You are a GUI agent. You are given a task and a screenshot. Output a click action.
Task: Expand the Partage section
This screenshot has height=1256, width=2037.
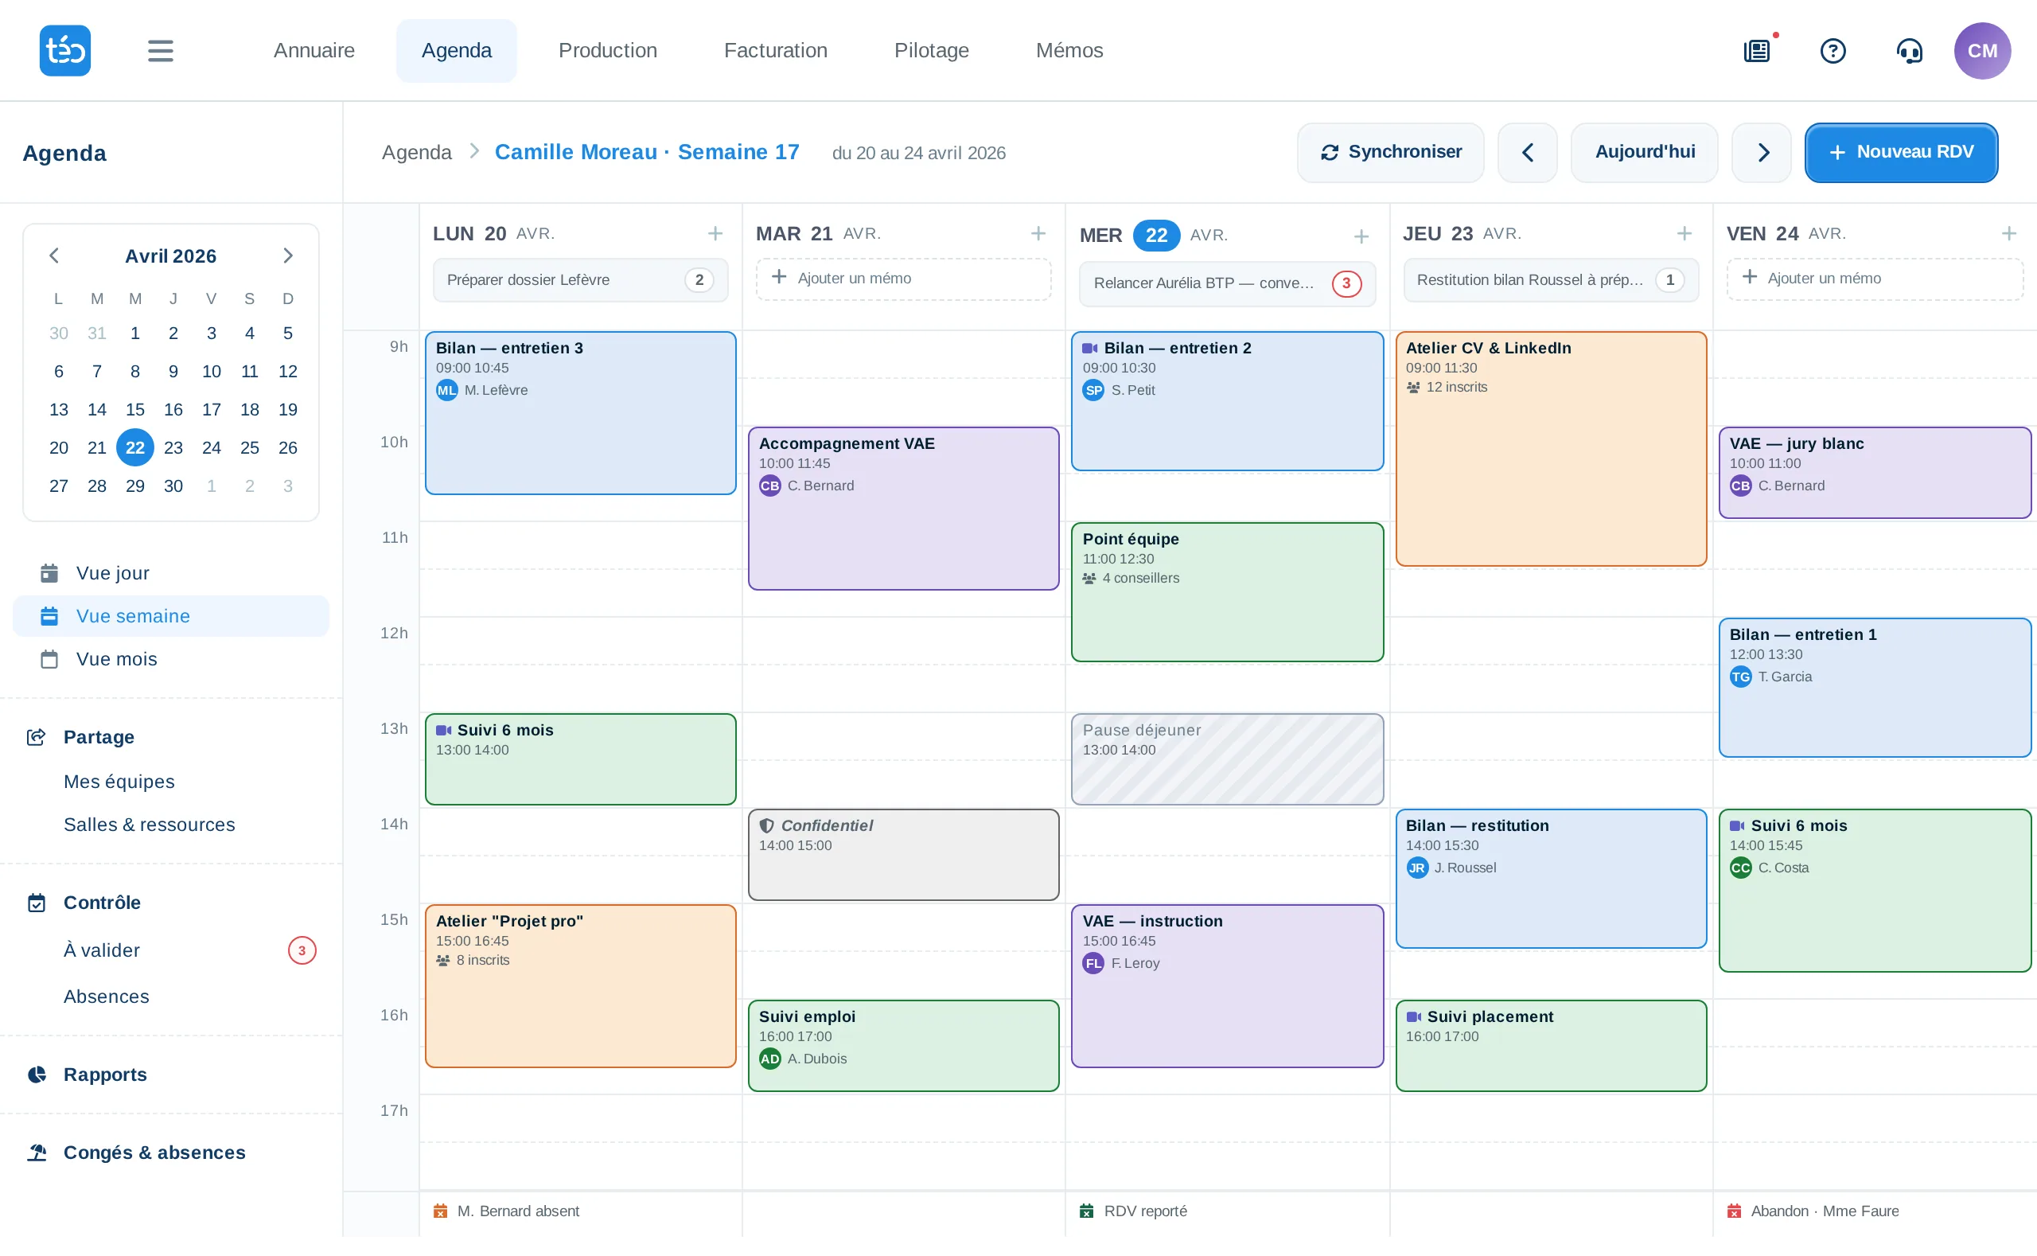pos(99,737)
